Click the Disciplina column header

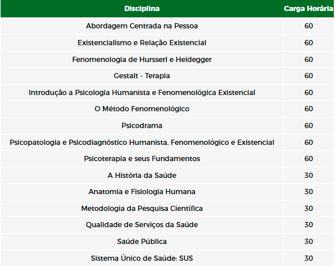pyautogui.click(x=142, y=9)
